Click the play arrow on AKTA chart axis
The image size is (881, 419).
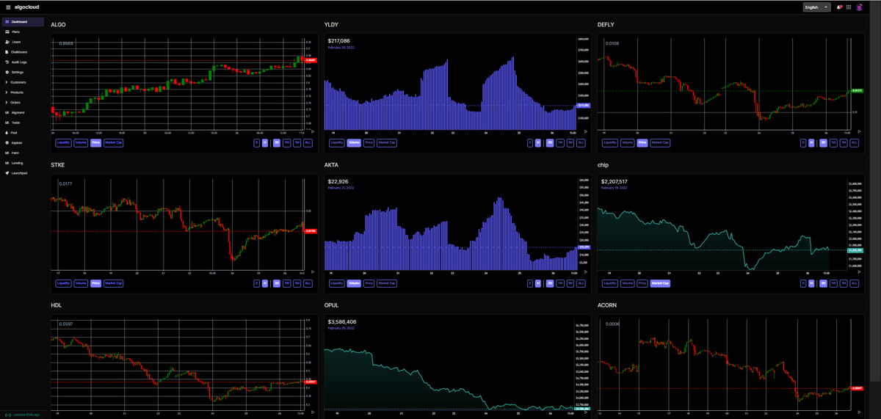point(586,272)
